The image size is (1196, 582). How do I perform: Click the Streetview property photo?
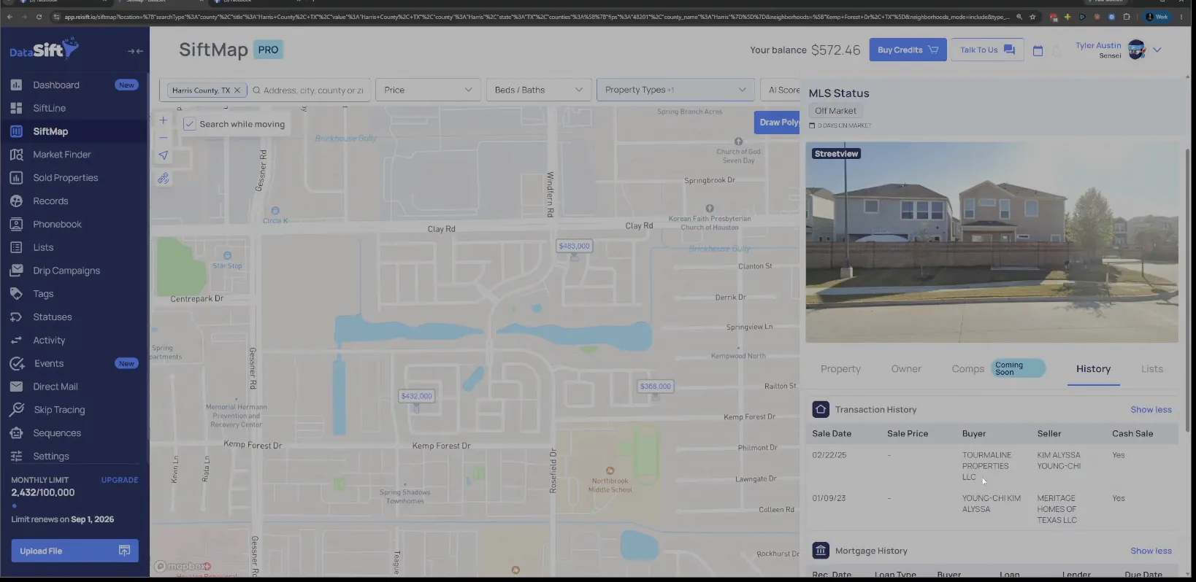click(992, 242)
